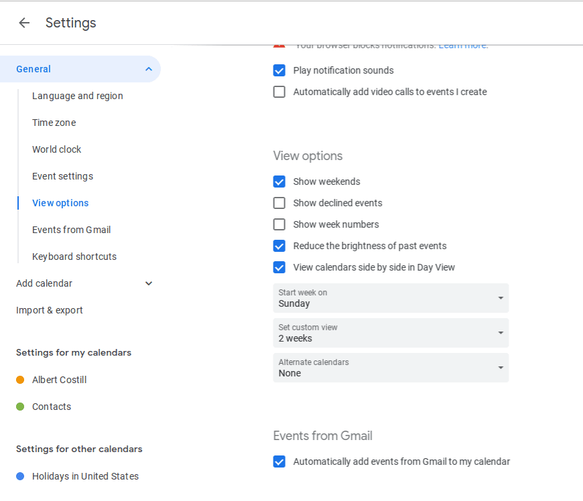This screenshot has width=583, height=501.
Task: Uncheck Reduce the brightness of past events
Action: point(279,246)
